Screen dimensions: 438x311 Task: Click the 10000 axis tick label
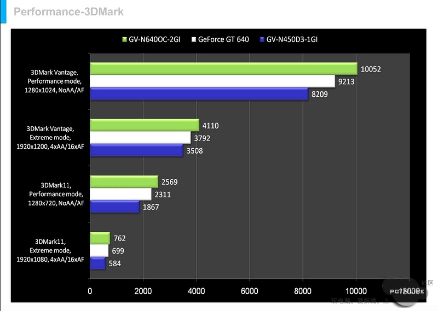(x=356, y=291)
